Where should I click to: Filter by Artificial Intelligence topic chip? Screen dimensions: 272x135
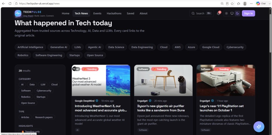coord(30,47)
